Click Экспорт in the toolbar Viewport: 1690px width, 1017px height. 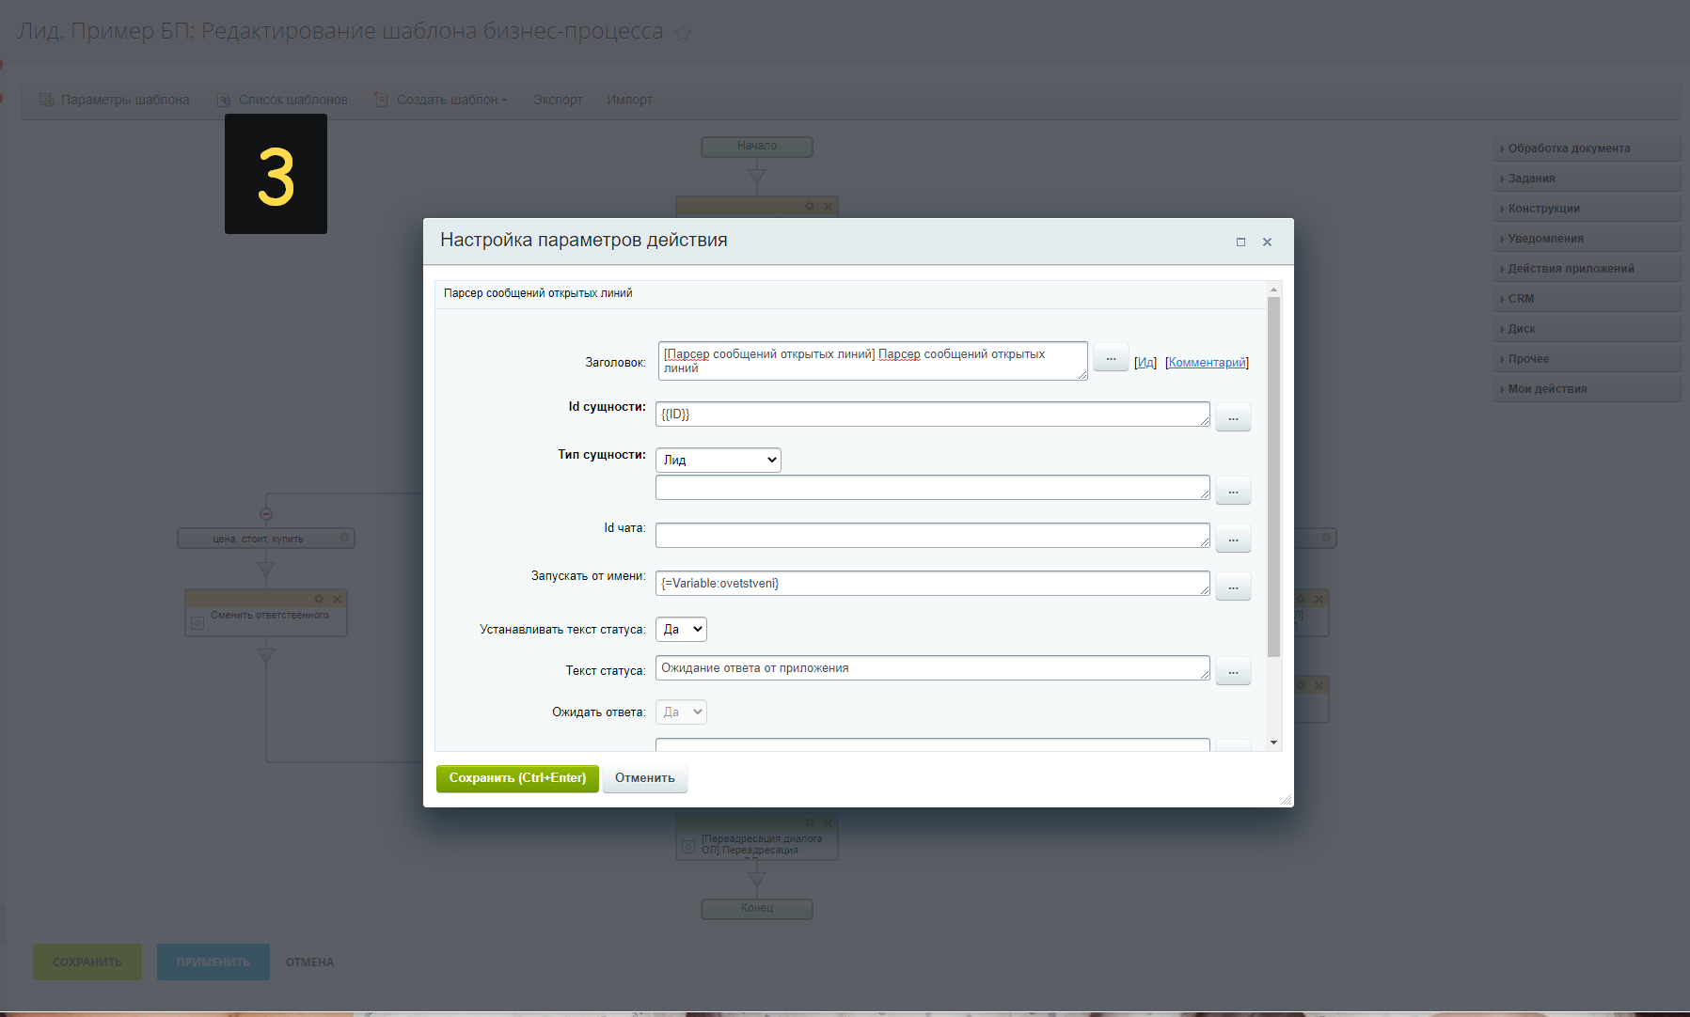[x=558, y=100]
